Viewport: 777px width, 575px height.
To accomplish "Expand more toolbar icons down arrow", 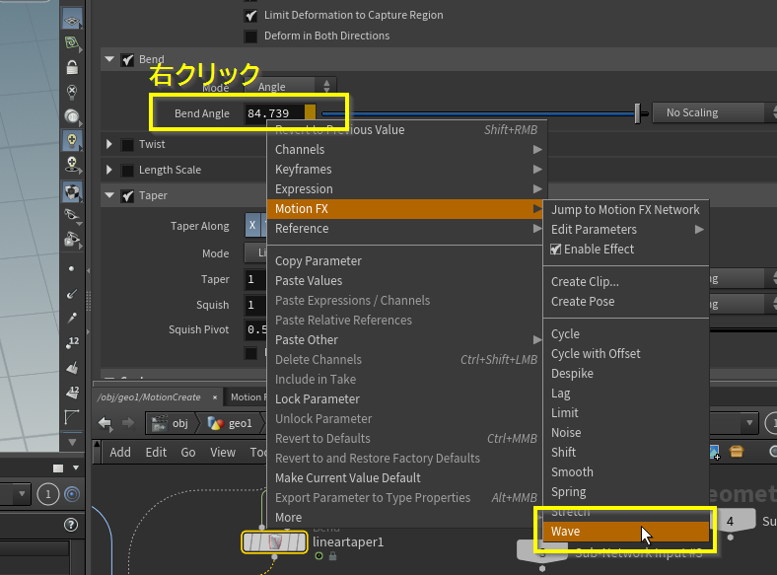I will (x=72, y=442).
